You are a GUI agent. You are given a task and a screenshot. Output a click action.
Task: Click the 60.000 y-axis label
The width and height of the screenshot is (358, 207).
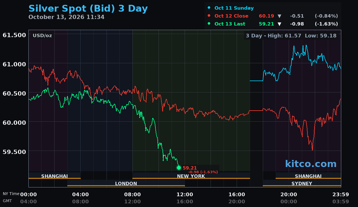coord(14,122)
